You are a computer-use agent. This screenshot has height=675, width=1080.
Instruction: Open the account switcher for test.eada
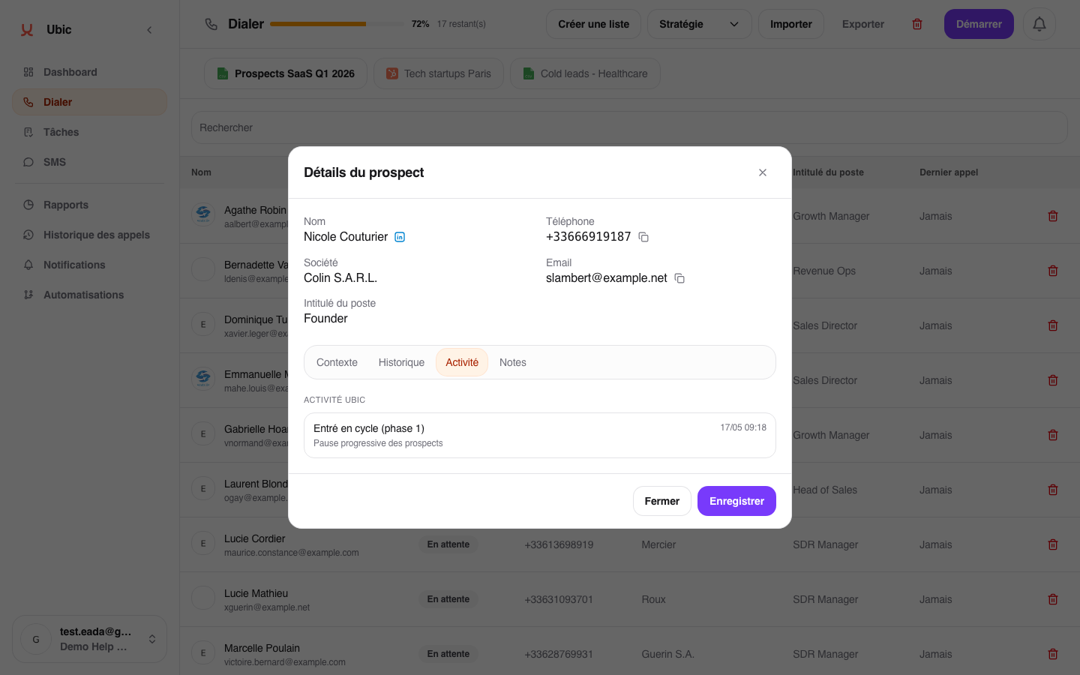click(89, 639)
